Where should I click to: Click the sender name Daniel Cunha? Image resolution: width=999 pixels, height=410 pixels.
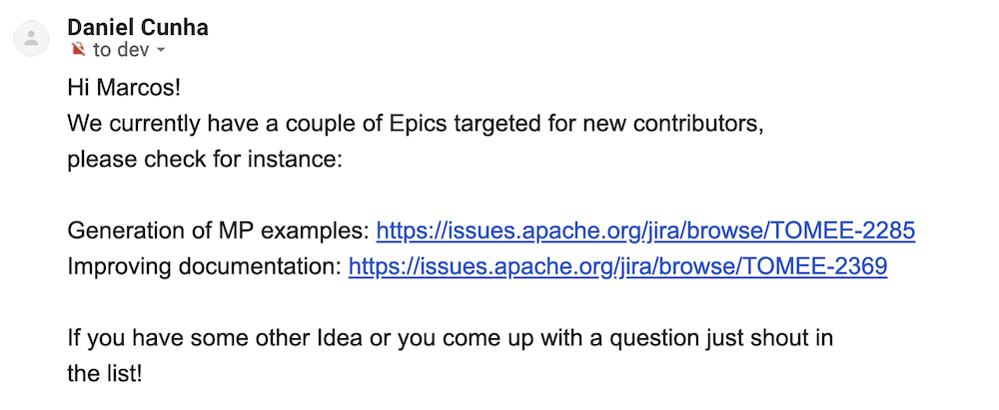pyautogui.click(x=138, y=27)
